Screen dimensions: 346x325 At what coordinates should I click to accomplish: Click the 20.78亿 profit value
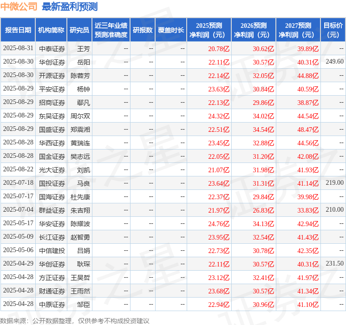(219, 49)
